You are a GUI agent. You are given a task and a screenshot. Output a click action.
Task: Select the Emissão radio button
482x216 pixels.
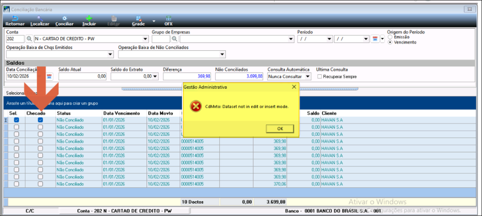390,37
